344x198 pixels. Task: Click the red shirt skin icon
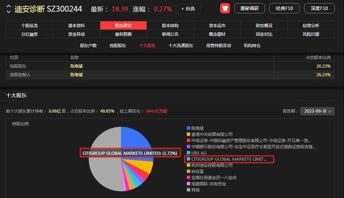[x=225, y=8]
